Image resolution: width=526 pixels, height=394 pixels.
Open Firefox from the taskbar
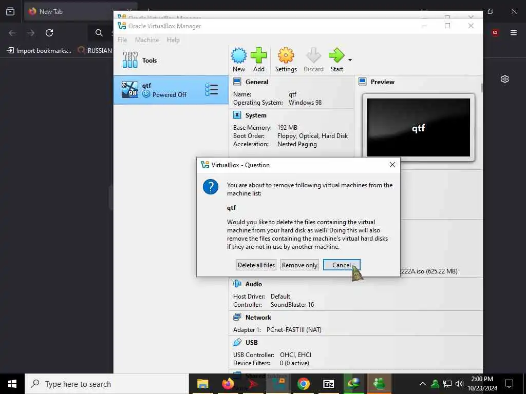(x=228, y=384)
